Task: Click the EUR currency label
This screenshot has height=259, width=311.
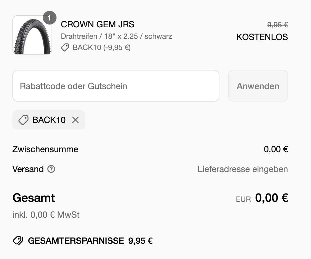Action: [x=243, y=199]
